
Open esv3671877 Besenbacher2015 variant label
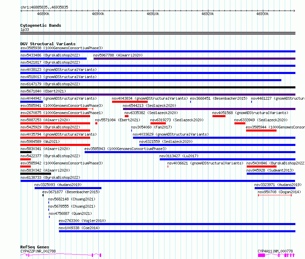pyautogui.click(x=71, y=192)
